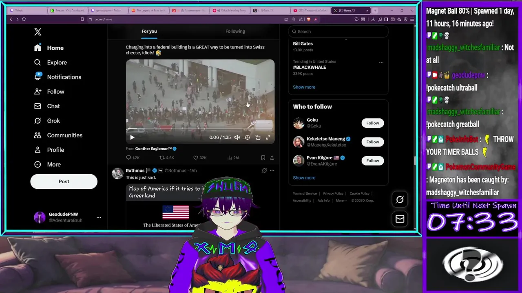Share the Gunther Eagleman video post
Screen dimensions: 522x293
272,157
